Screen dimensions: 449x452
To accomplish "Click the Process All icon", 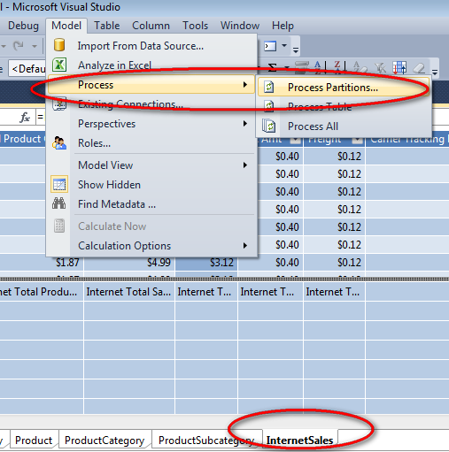I will (x=268, y=126).
